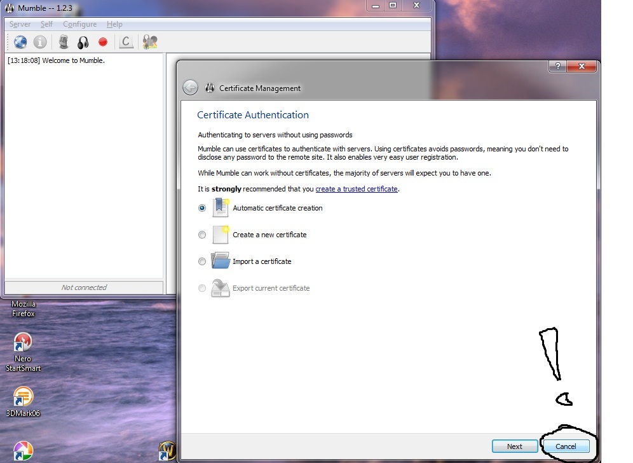The width and height of the screenshot is (633, 463).
Task: Click the Cancel button
Action: tap(566, 446)
